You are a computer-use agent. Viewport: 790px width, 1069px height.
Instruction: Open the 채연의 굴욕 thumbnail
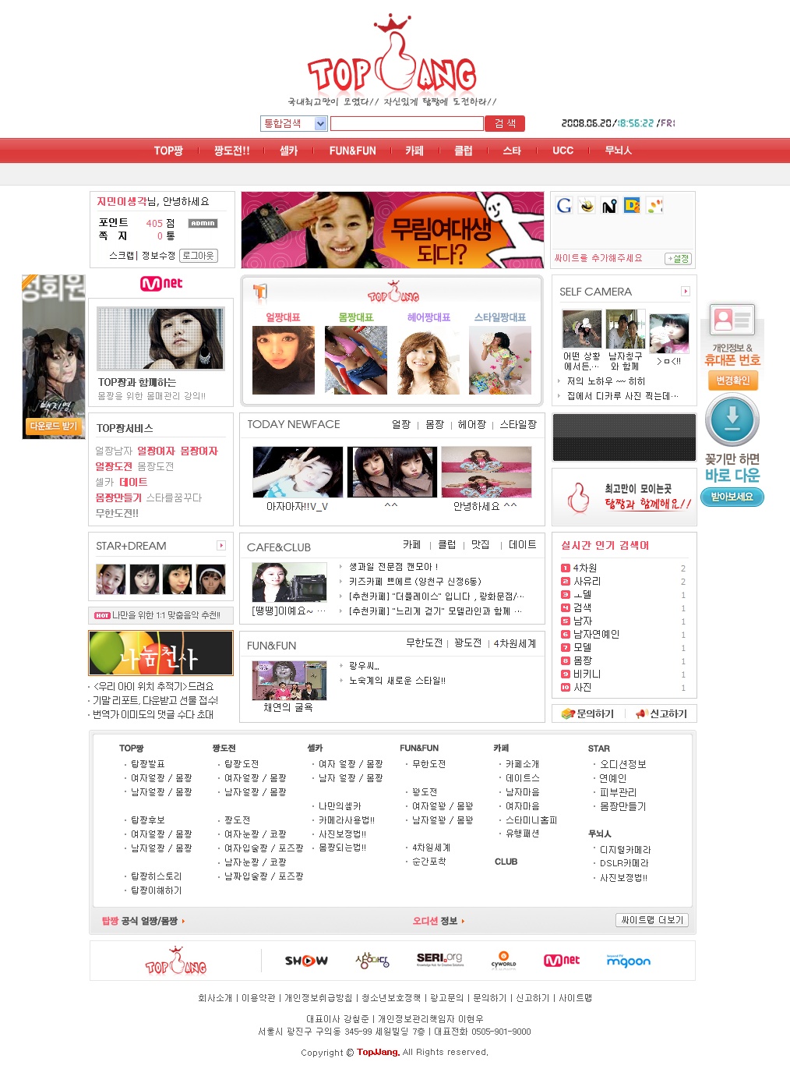click(289, 680)
